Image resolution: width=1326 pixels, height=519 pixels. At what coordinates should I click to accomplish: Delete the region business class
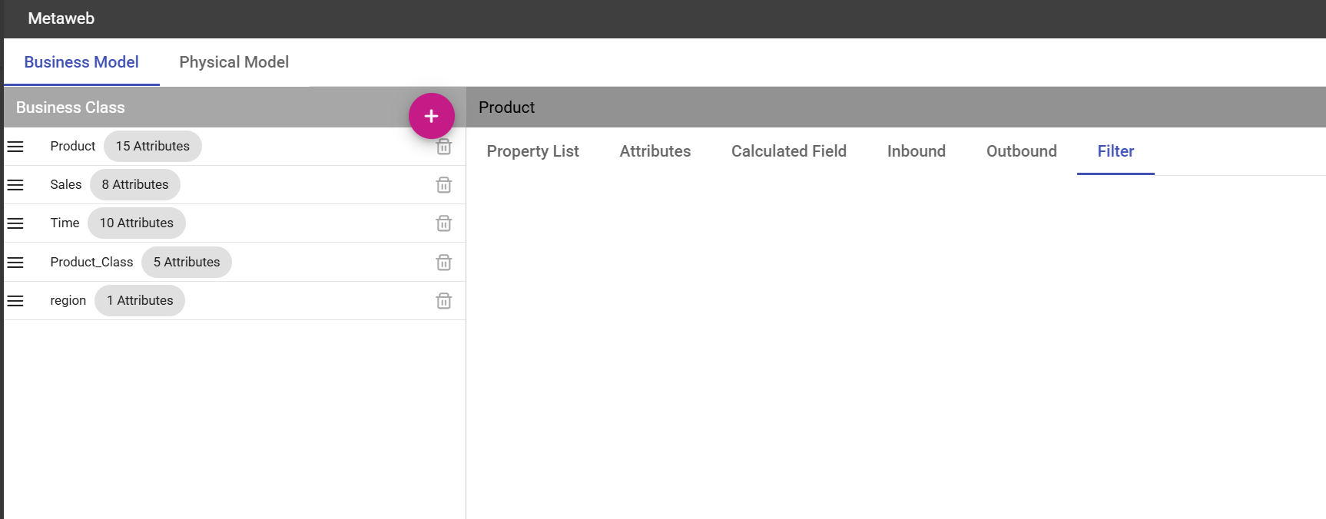pyautogui.click(x=444, y=301)
